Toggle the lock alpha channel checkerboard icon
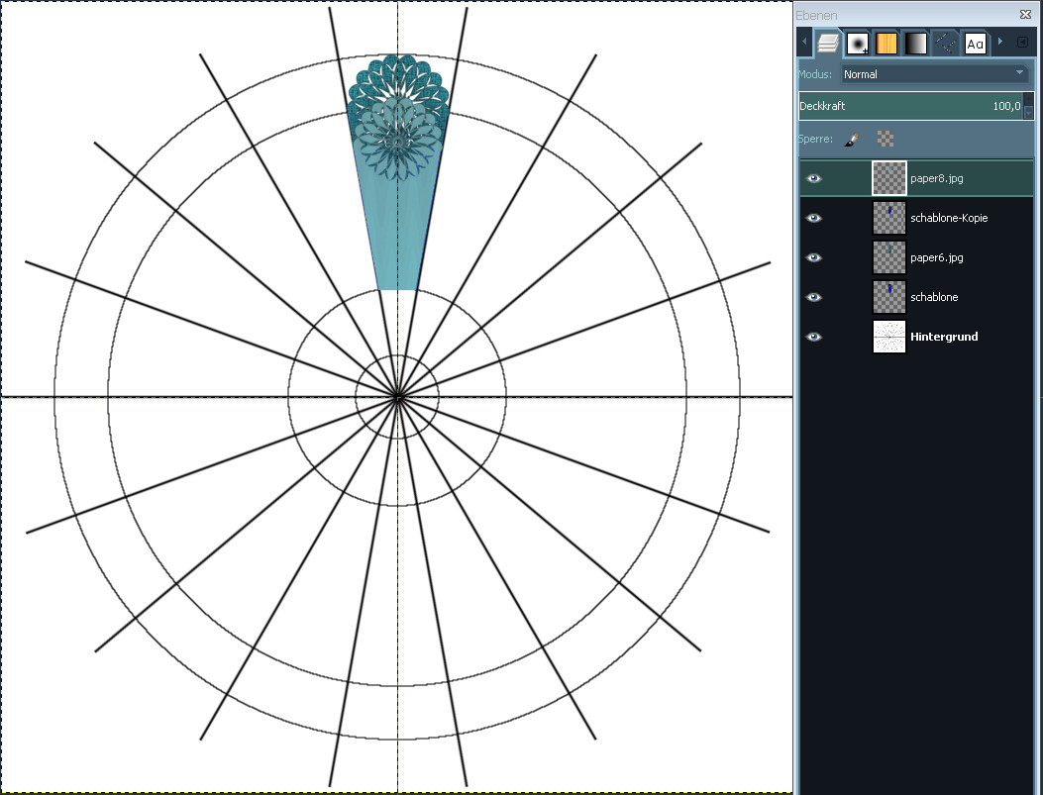 886,140
